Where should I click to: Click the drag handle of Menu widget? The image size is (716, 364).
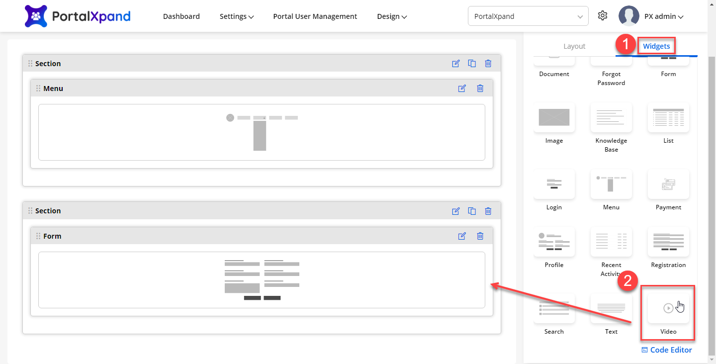pyautogui.click(x=38, y=89)
